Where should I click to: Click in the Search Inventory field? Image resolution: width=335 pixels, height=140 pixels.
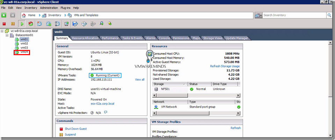[x=293, y=15]
